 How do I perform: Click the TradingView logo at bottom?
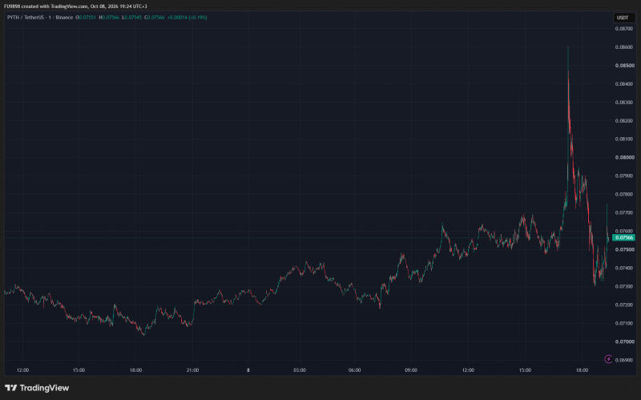37,388
